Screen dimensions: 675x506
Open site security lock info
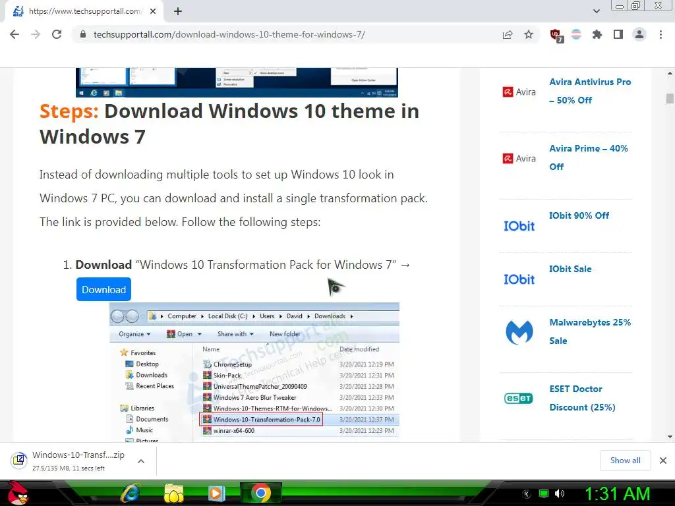point(83,34)
